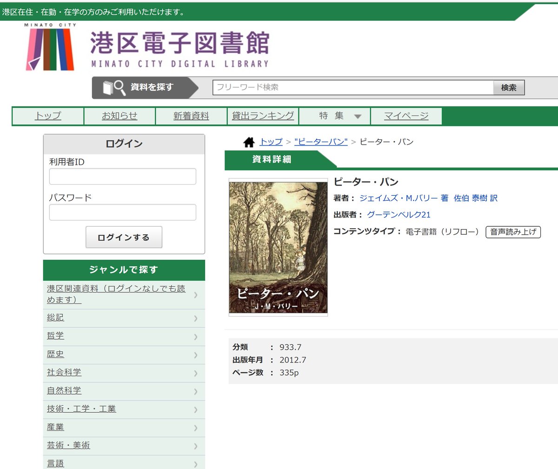The image size is (558, 469).
Task: Open the 貸出ランキング navigation tab
Action: [263, 116]
